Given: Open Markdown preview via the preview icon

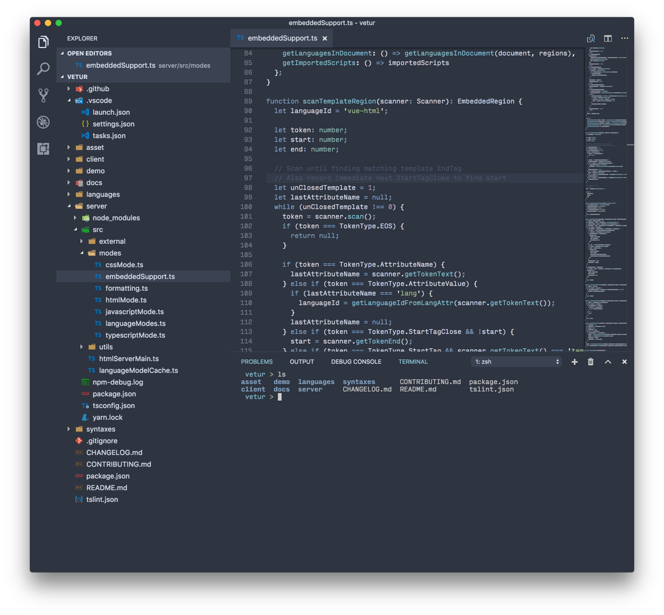Looking at the screenshot, I should (590, 38).
